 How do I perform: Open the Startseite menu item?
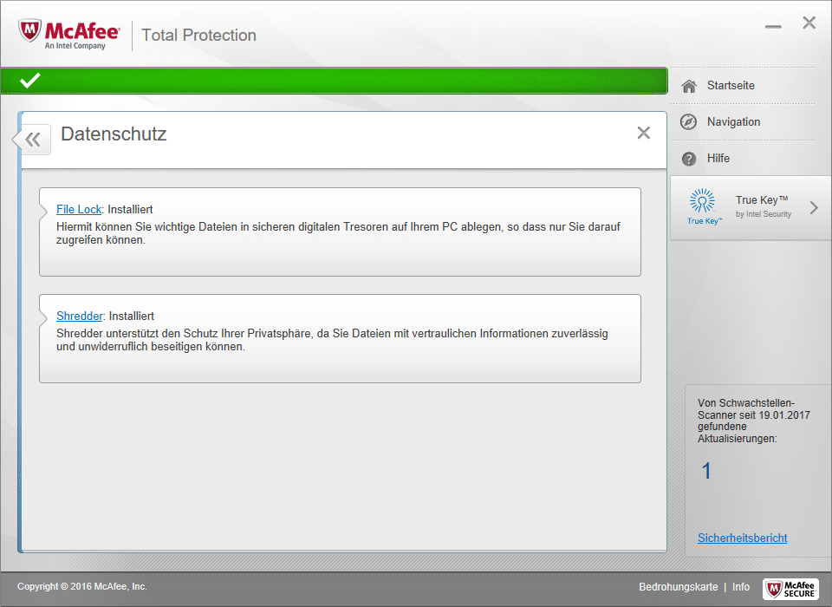pos(731,86)
